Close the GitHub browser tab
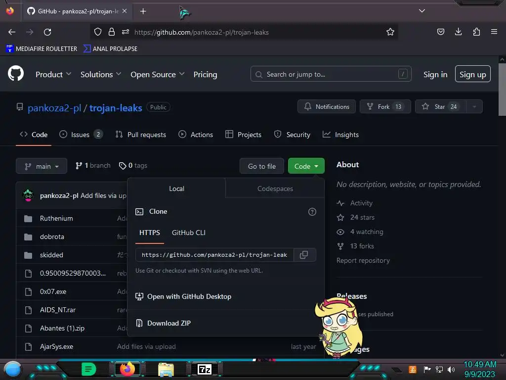The width and height of the screenshot is (506, 380). (125, 11)
